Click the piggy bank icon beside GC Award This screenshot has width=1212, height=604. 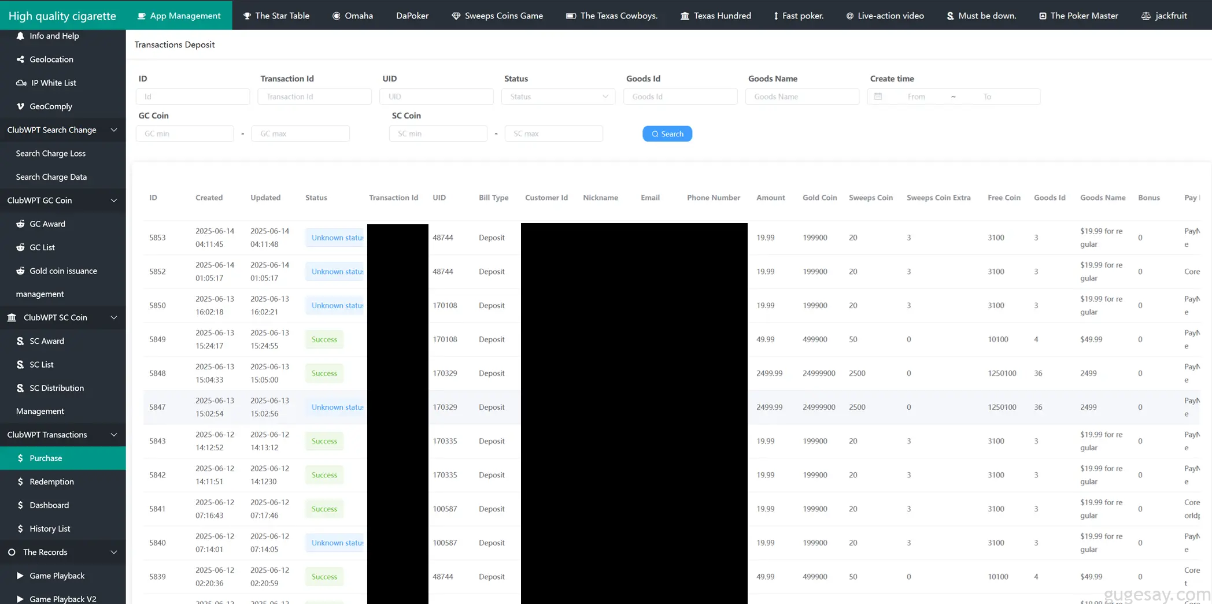(x=20, y=224)
